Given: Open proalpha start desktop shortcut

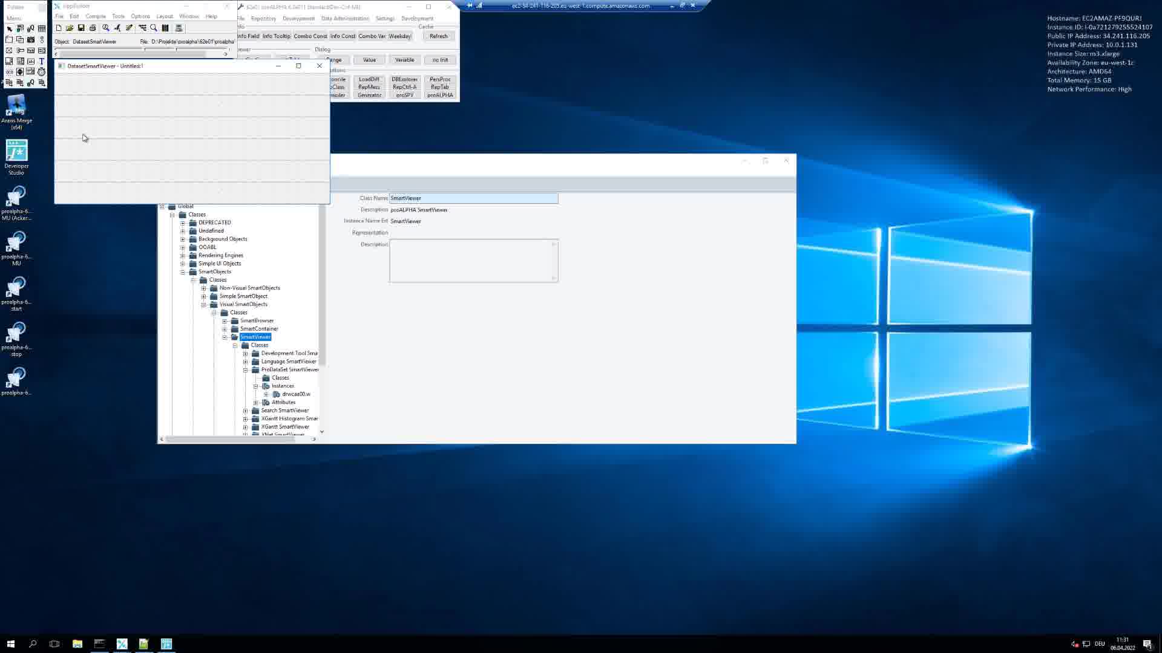Looking at the screenshot, I should point(16,294).
